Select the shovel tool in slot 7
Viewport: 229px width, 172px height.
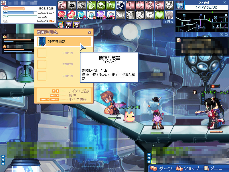tap(121, 15)
